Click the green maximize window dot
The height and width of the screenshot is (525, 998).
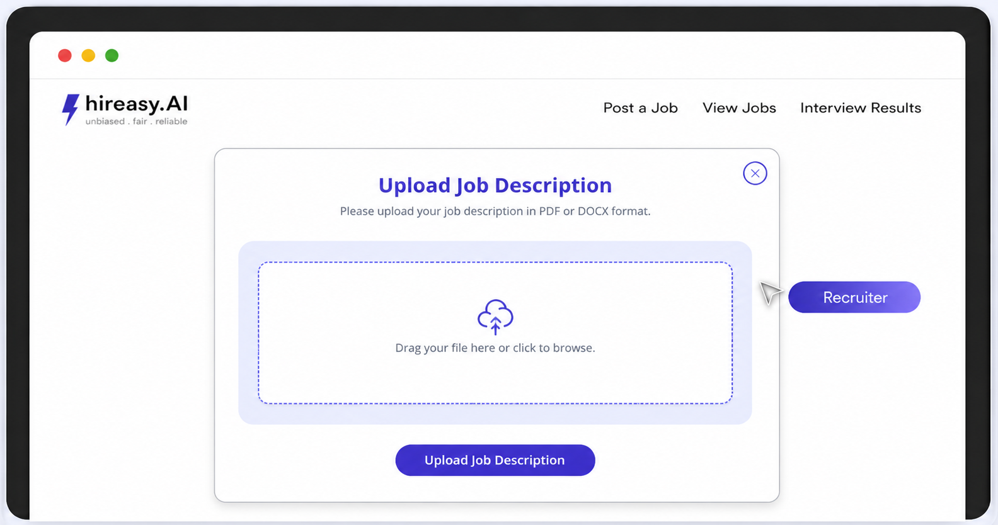click(112, 55)
